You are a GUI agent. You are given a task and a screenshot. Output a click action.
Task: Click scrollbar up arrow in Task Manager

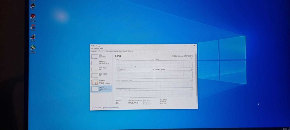196,53
